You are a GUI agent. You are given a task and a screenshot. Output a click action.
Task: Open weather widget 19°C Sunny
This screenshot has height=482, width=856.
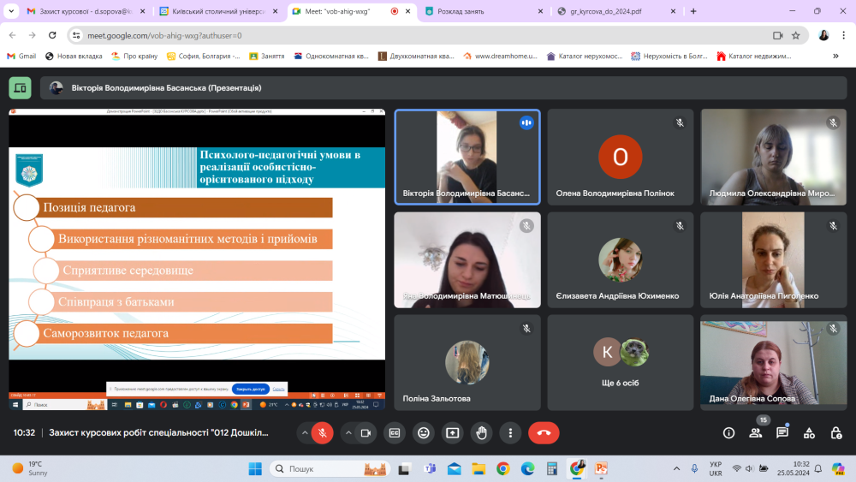tap(31, 469)
